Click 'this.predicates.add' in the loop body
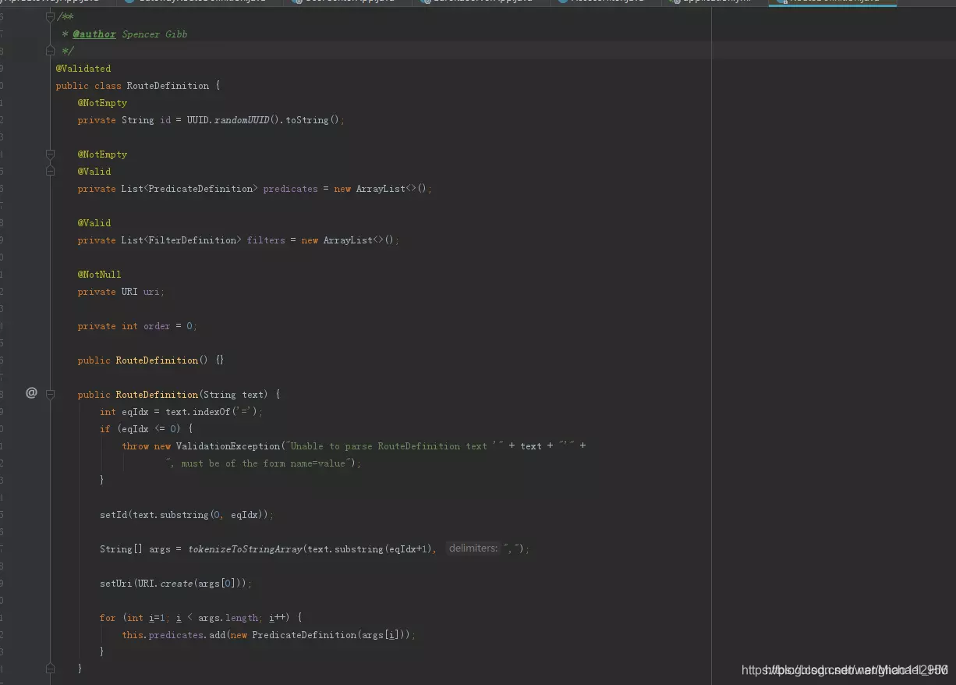This screenshot has height=685, width=956. point(174,635)
